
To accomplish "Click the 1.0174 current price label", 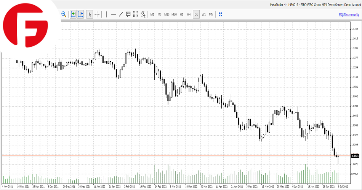I will 354,156.
